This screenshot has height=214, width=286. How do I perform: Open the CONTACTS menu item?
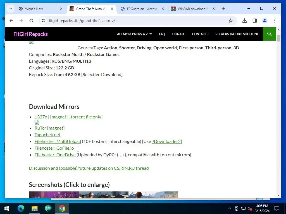tap(200, 34)
